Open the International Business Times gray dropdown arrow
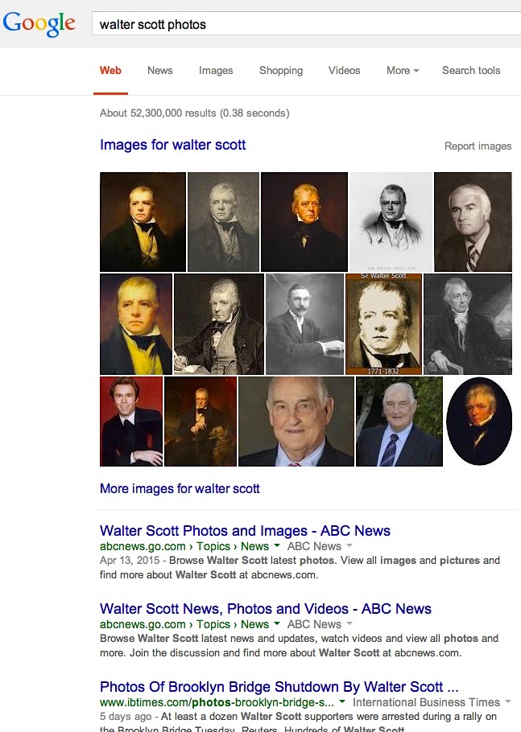This screenshot has width=521, height=732. point(508,701)
